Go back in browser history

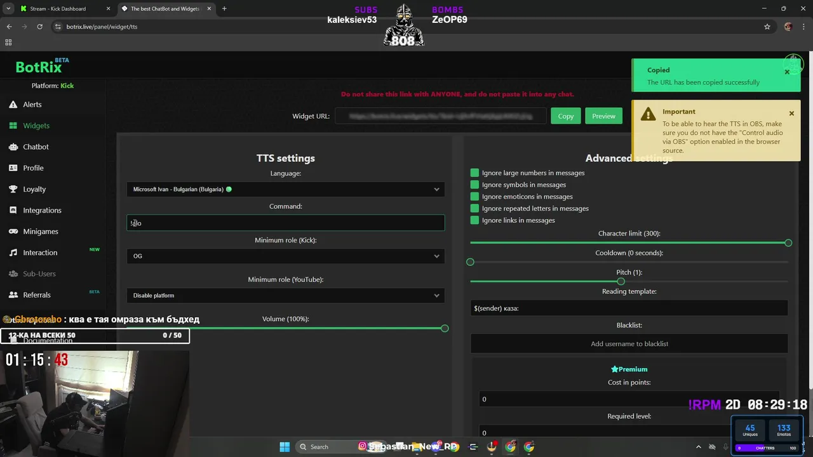pos(9,27)
